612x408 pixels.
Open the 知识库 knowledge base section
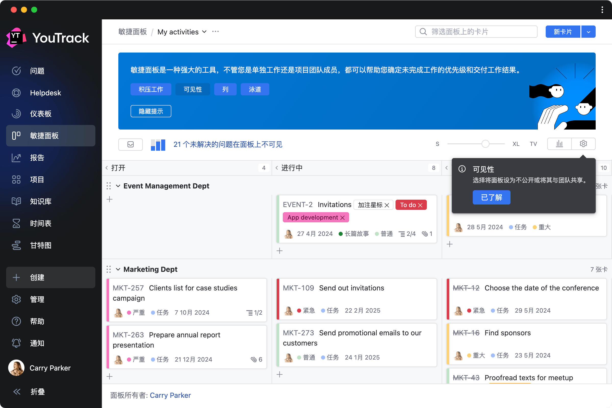coord(41,201)
